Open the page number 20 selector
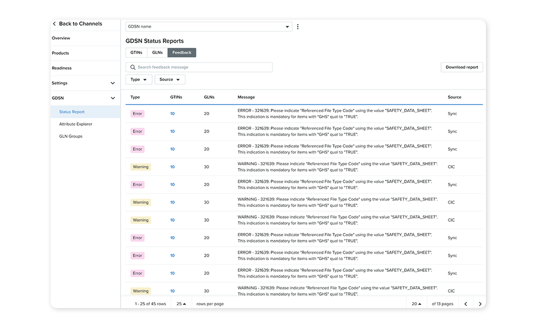The height and width of the screenshot is (323, 534). (417, 304)
